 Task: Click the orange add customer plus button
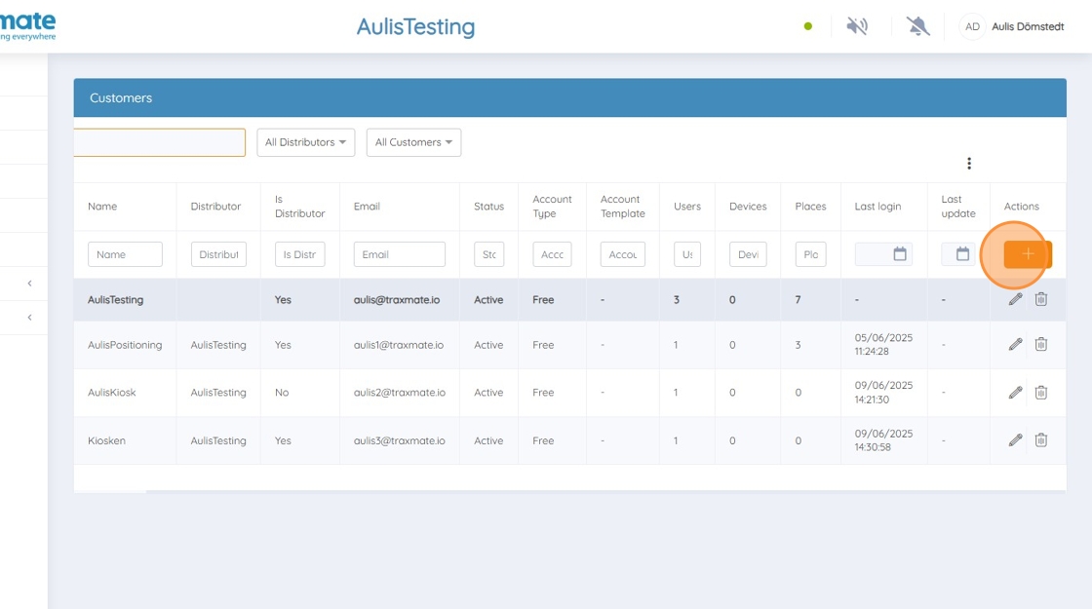point(1028,254)
